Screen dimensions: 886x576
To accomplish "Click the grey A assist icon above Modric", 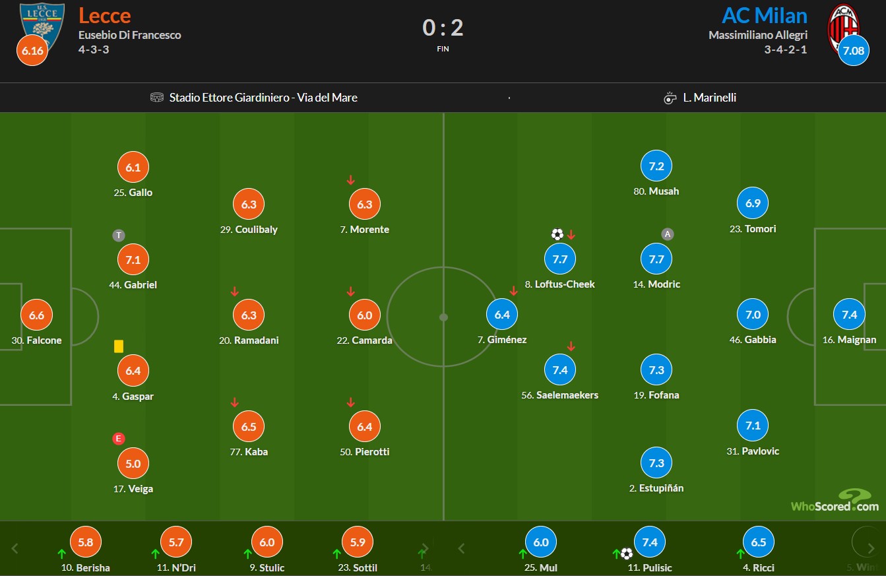I will (668, 234).
